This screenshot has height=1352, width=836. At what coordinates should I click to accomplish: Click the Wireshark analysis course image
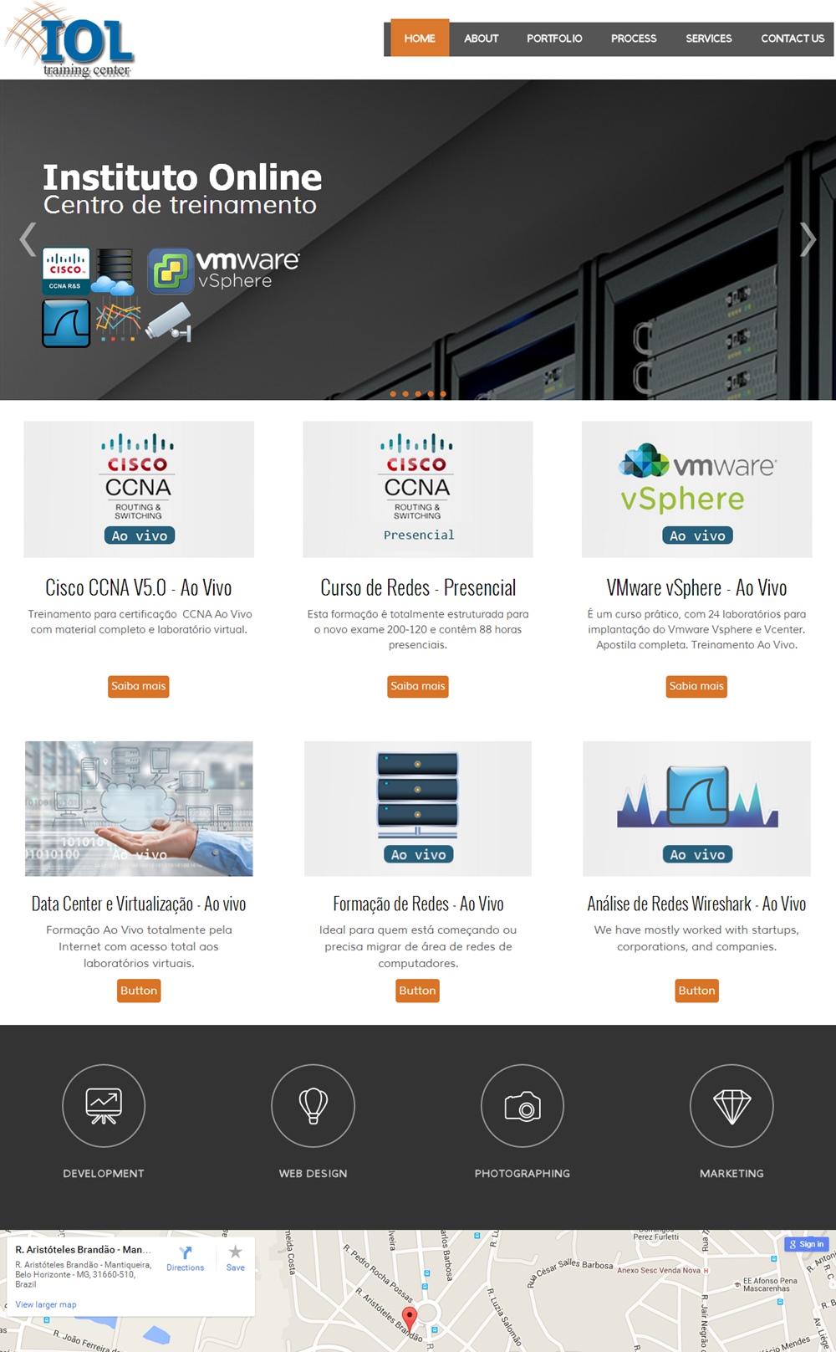697,808
